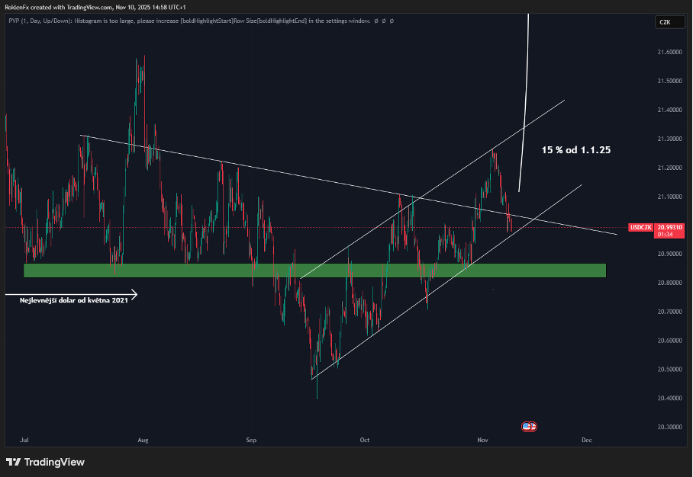Screen dimensions: 693x477
Task: Click the '15 % od 1.1.25' annotation
Action: (575, 150)
